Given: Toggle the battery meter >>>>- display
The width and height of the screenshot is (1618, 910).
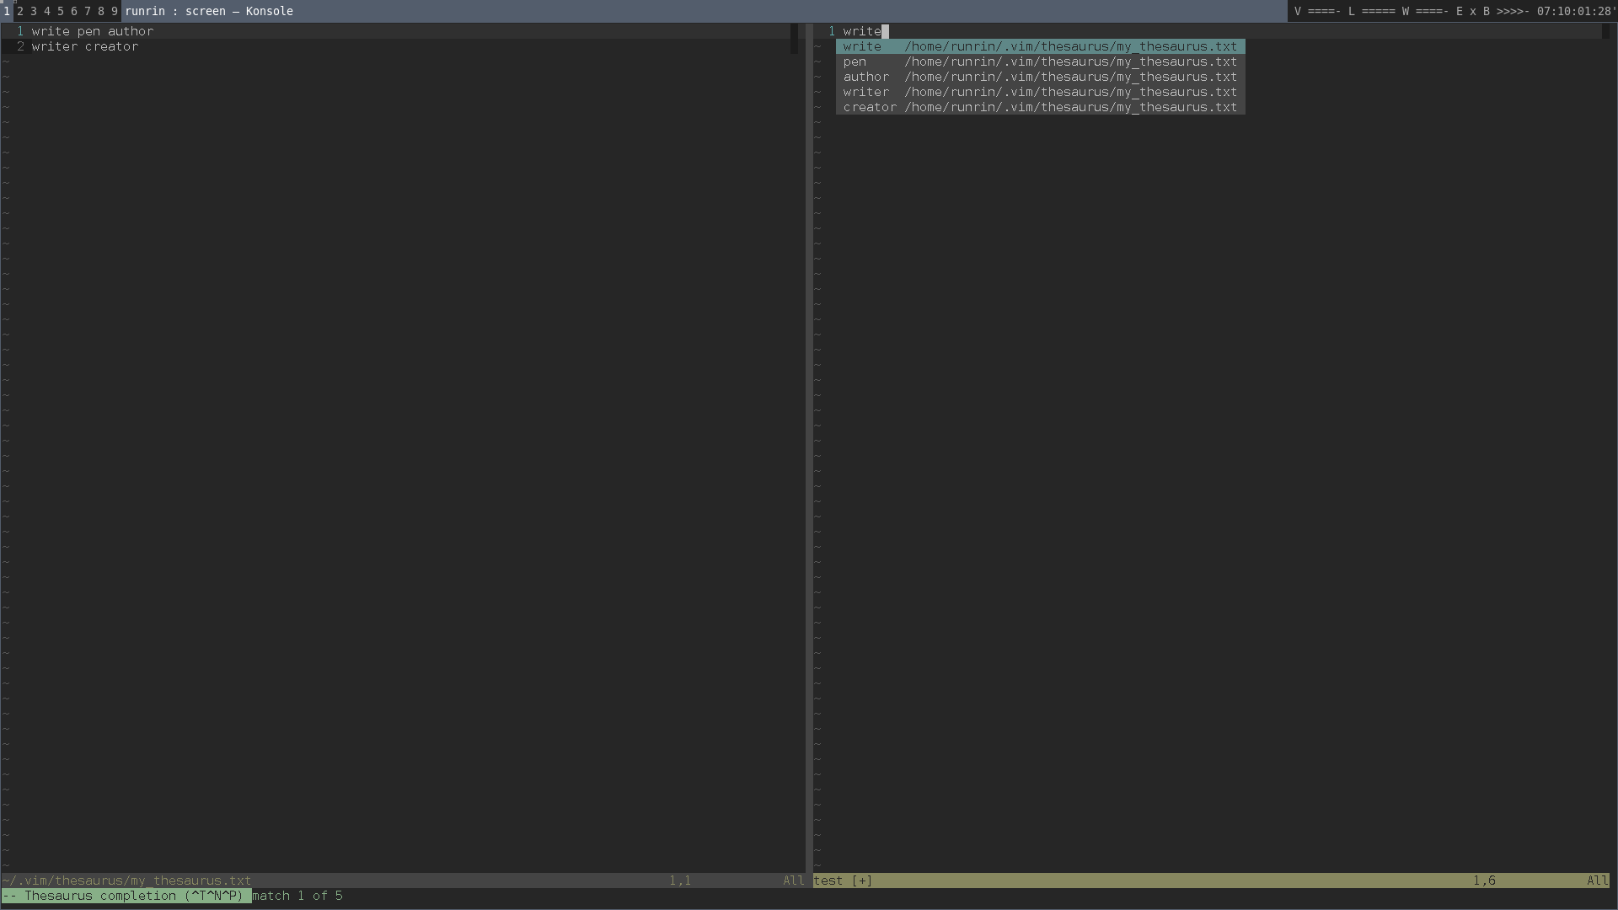Looking at the screenshot, I should pos(1513,11).
